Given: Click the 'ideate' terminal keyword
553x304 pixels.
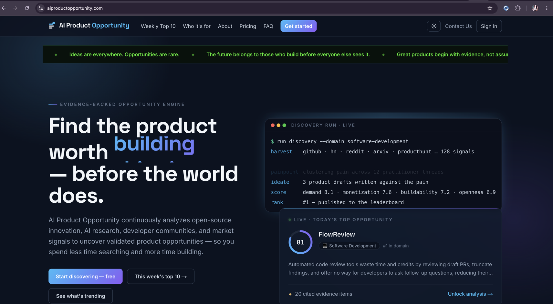Looking at the screenshot, I should pyautogui.click(x=280, y=182).
